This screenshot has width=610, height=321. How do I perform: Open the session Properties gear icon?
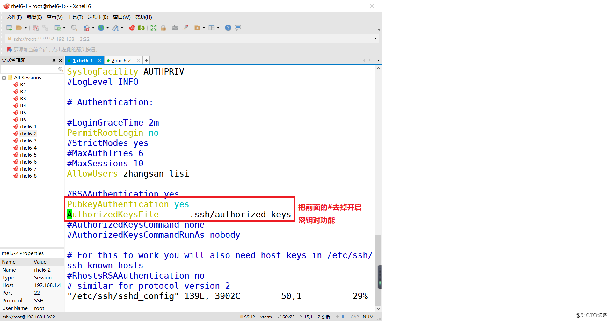(58, 28)
